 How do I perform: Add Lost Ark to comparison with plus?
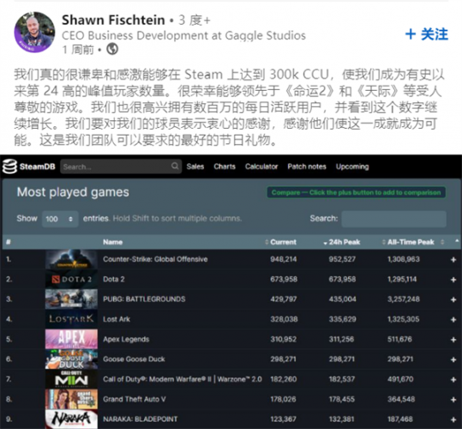coord(453,320)
